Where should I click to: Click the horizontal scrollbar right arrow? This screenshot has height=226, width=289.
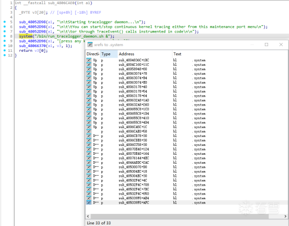coord(285,216)
